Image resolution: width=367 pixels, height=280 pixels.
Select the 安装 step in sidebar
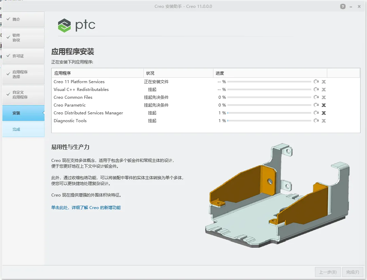click(x=23, y=113)
